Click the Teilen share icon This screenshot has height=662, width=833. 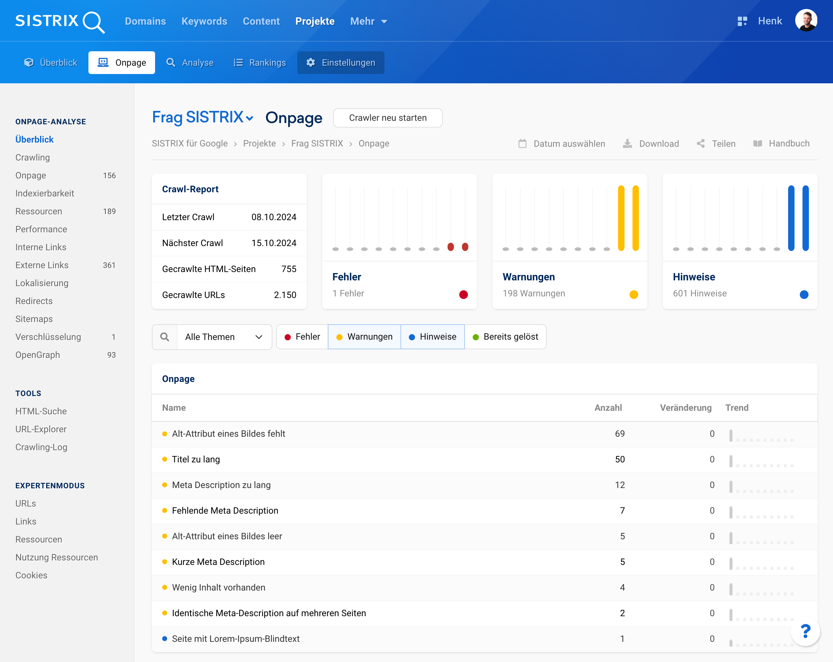click(x=700, y=144)
